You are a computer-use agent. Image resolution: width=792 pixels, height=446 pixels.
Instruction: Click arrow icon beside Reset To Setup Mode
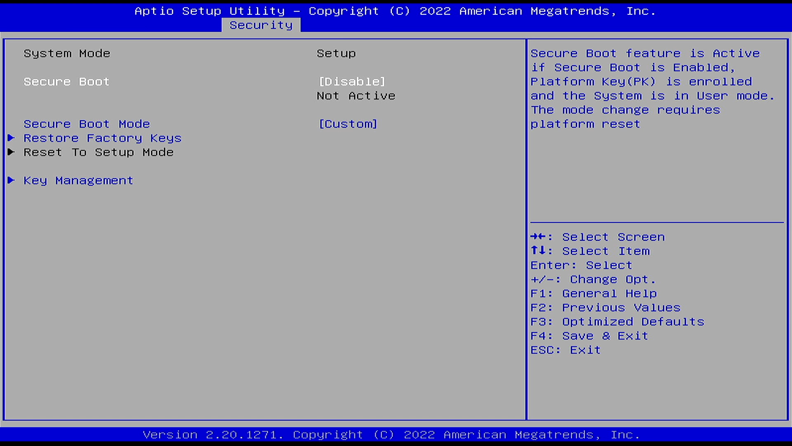pyautogui.click(x=11, y=152)
